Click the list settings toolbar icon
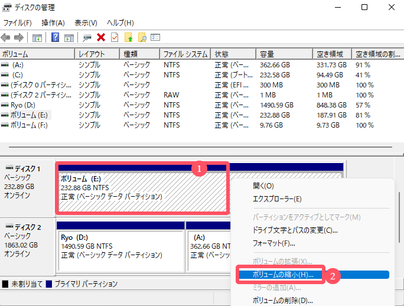This screenshot has width=404, height=306. pos(155,37)
